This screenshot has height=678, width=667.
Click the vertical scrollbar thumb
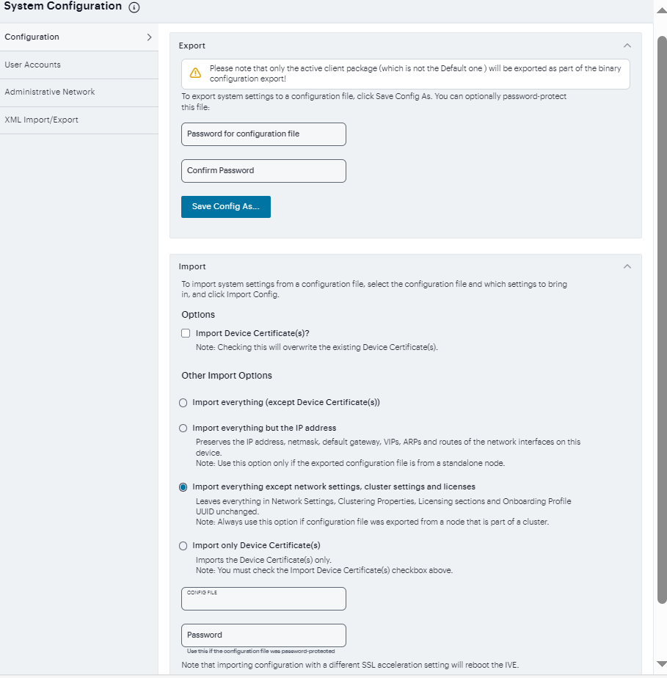pos(662,320)
